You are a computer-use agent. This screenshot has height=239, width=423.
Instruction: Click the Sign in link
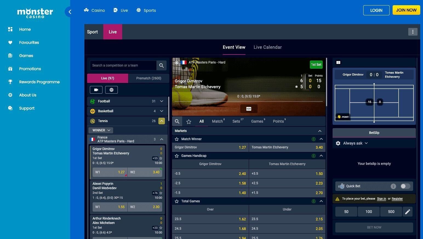(x=381, y=199)
